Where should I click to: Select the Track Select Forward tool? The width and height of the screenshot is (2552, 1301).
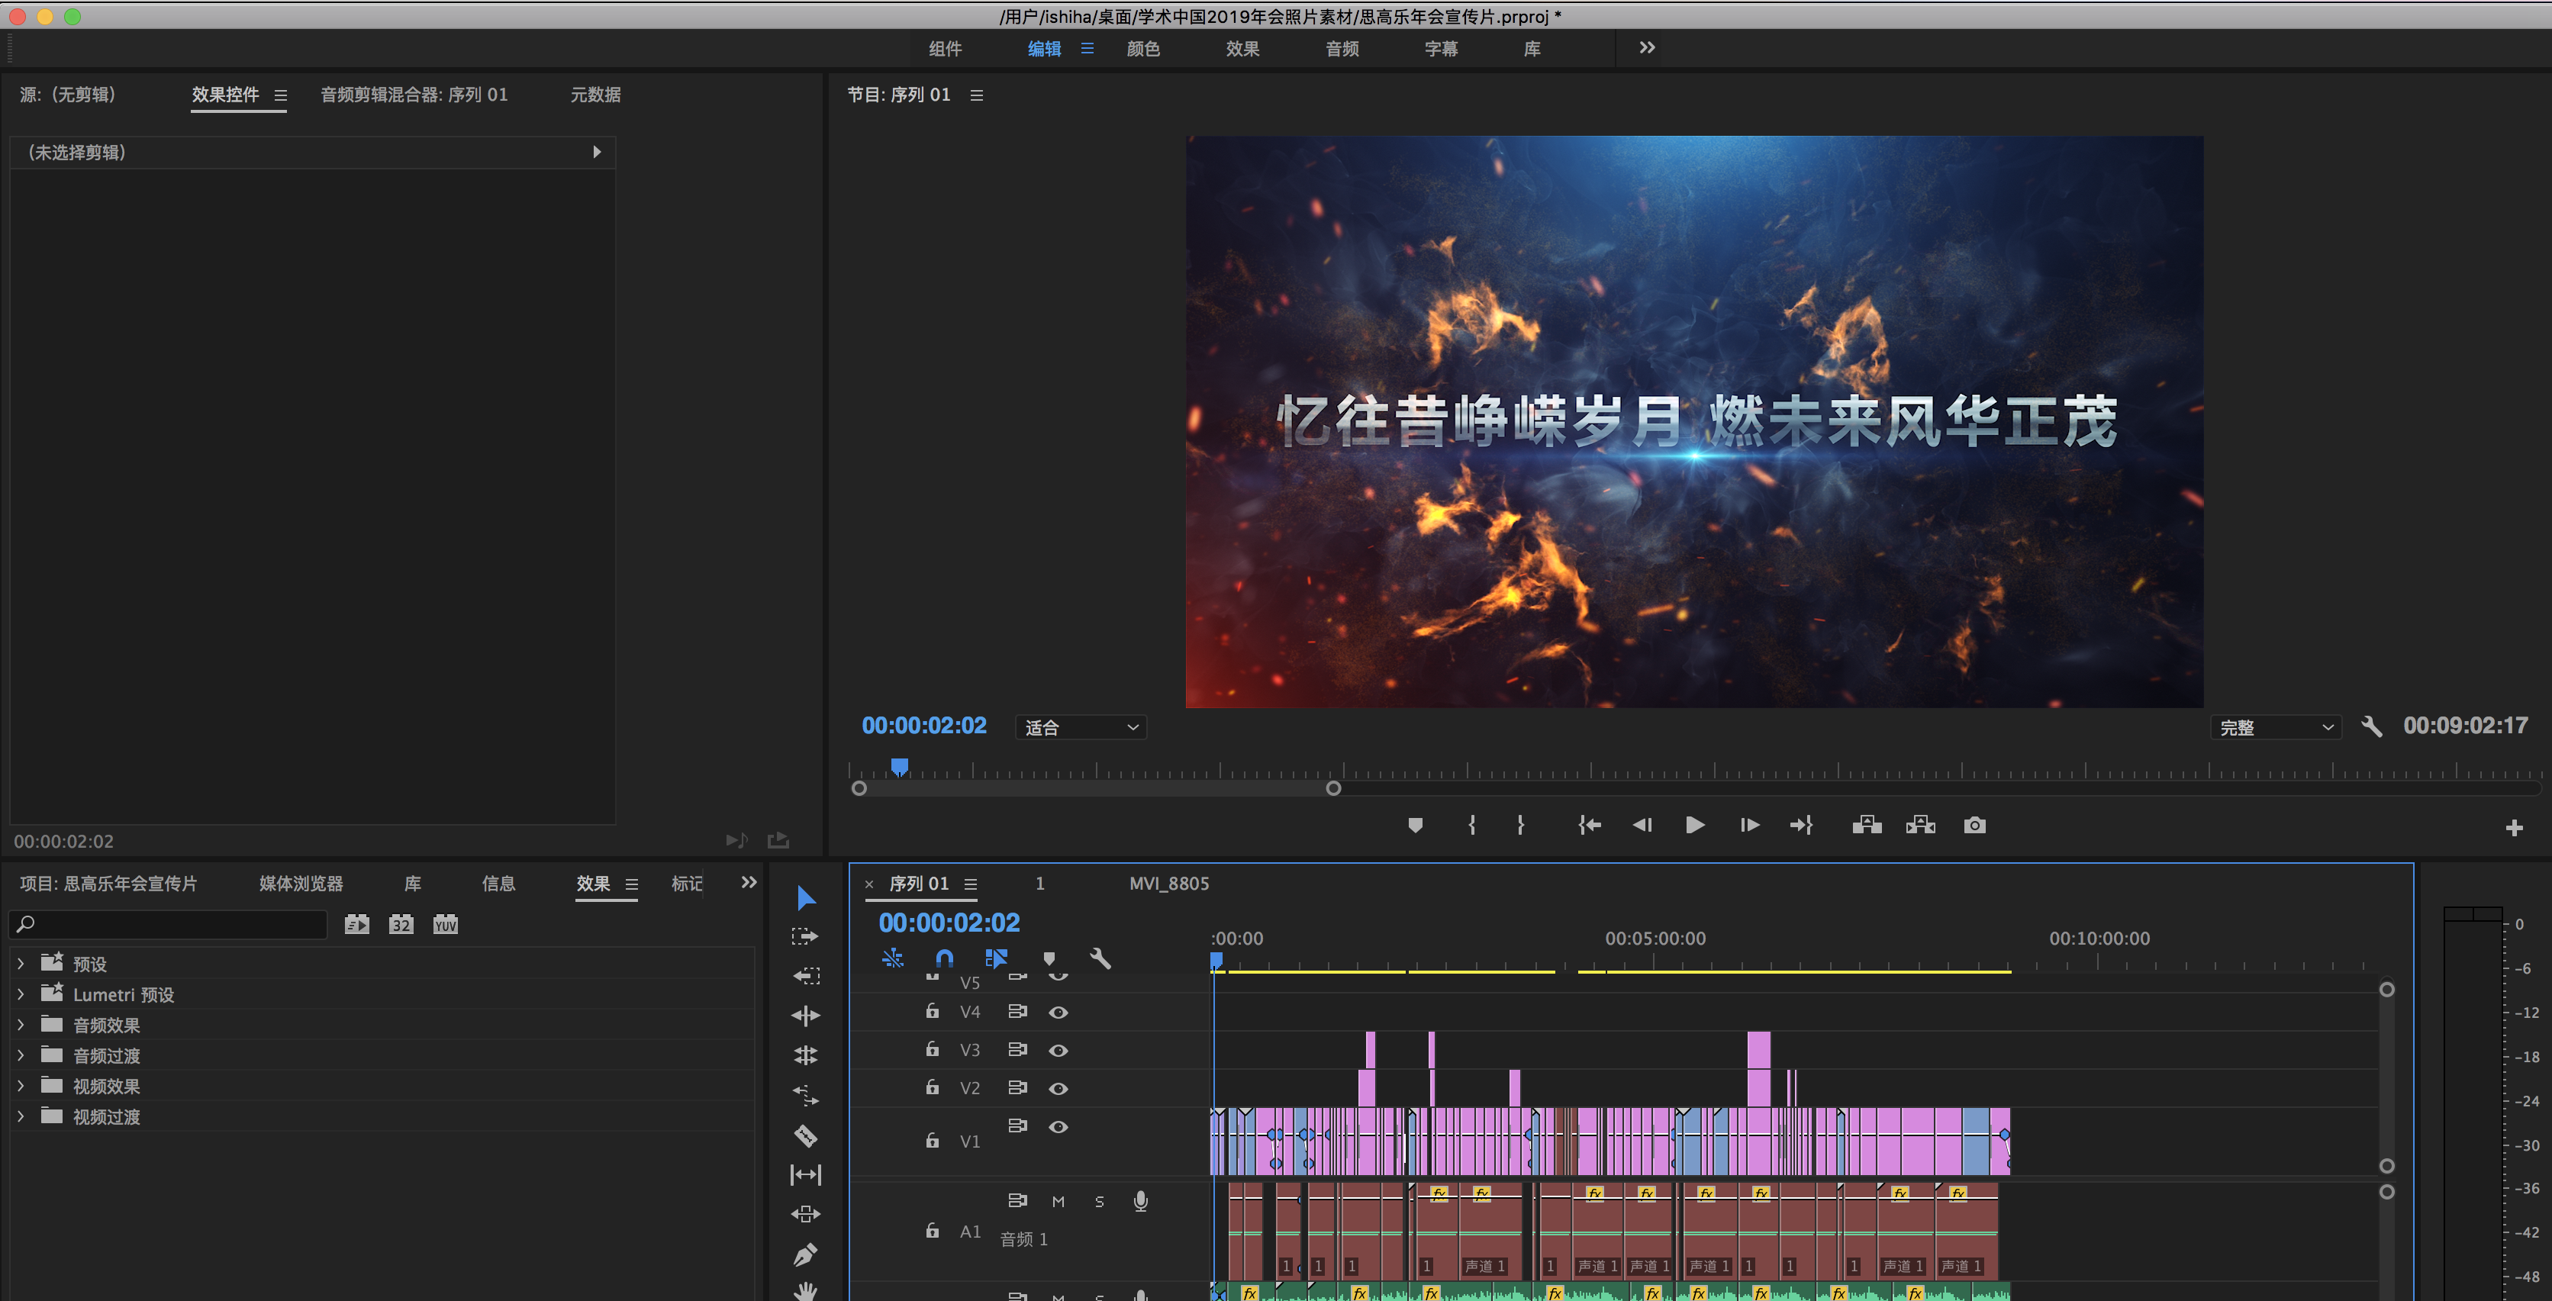(x=805, y=936)
